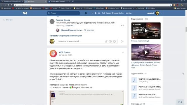Open WOT Express post author link
The image size is (187, 105).
coord(65,52)
